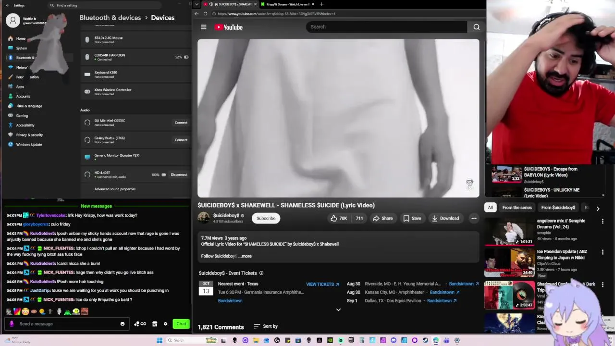Play Ice Poseidon Update thumbnail

click(510, 262)
